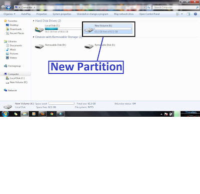The width and height of the screenshot is (200, 194).
Task: Select Favorites in navigation pane
Action: pos(12,21)
